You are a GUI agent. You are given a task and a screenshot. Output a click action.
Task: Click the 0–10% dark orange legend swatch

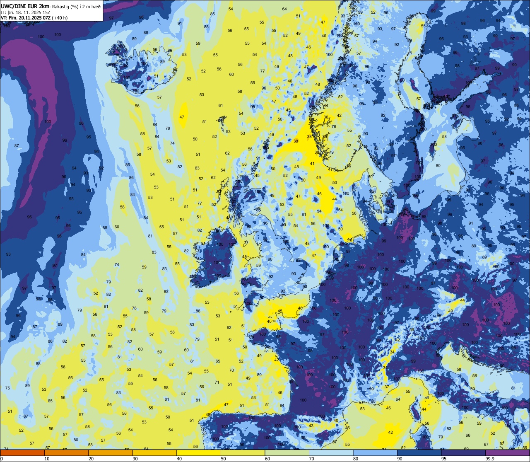[x=22, y=452]
